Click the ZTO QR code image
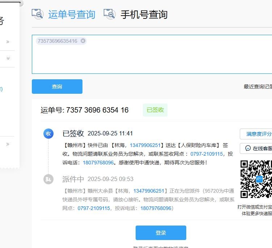Screen dimensions: 272x248 click(256, 180)
